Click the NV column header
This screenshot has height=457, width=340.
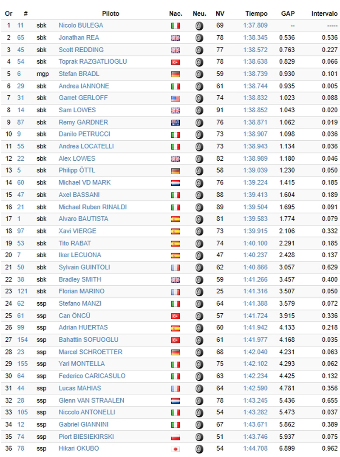click(x=220, y=14)
